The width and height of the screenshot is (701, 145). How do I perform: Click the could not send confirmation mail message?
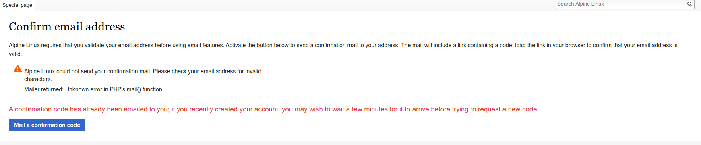(x=143, y=75)
